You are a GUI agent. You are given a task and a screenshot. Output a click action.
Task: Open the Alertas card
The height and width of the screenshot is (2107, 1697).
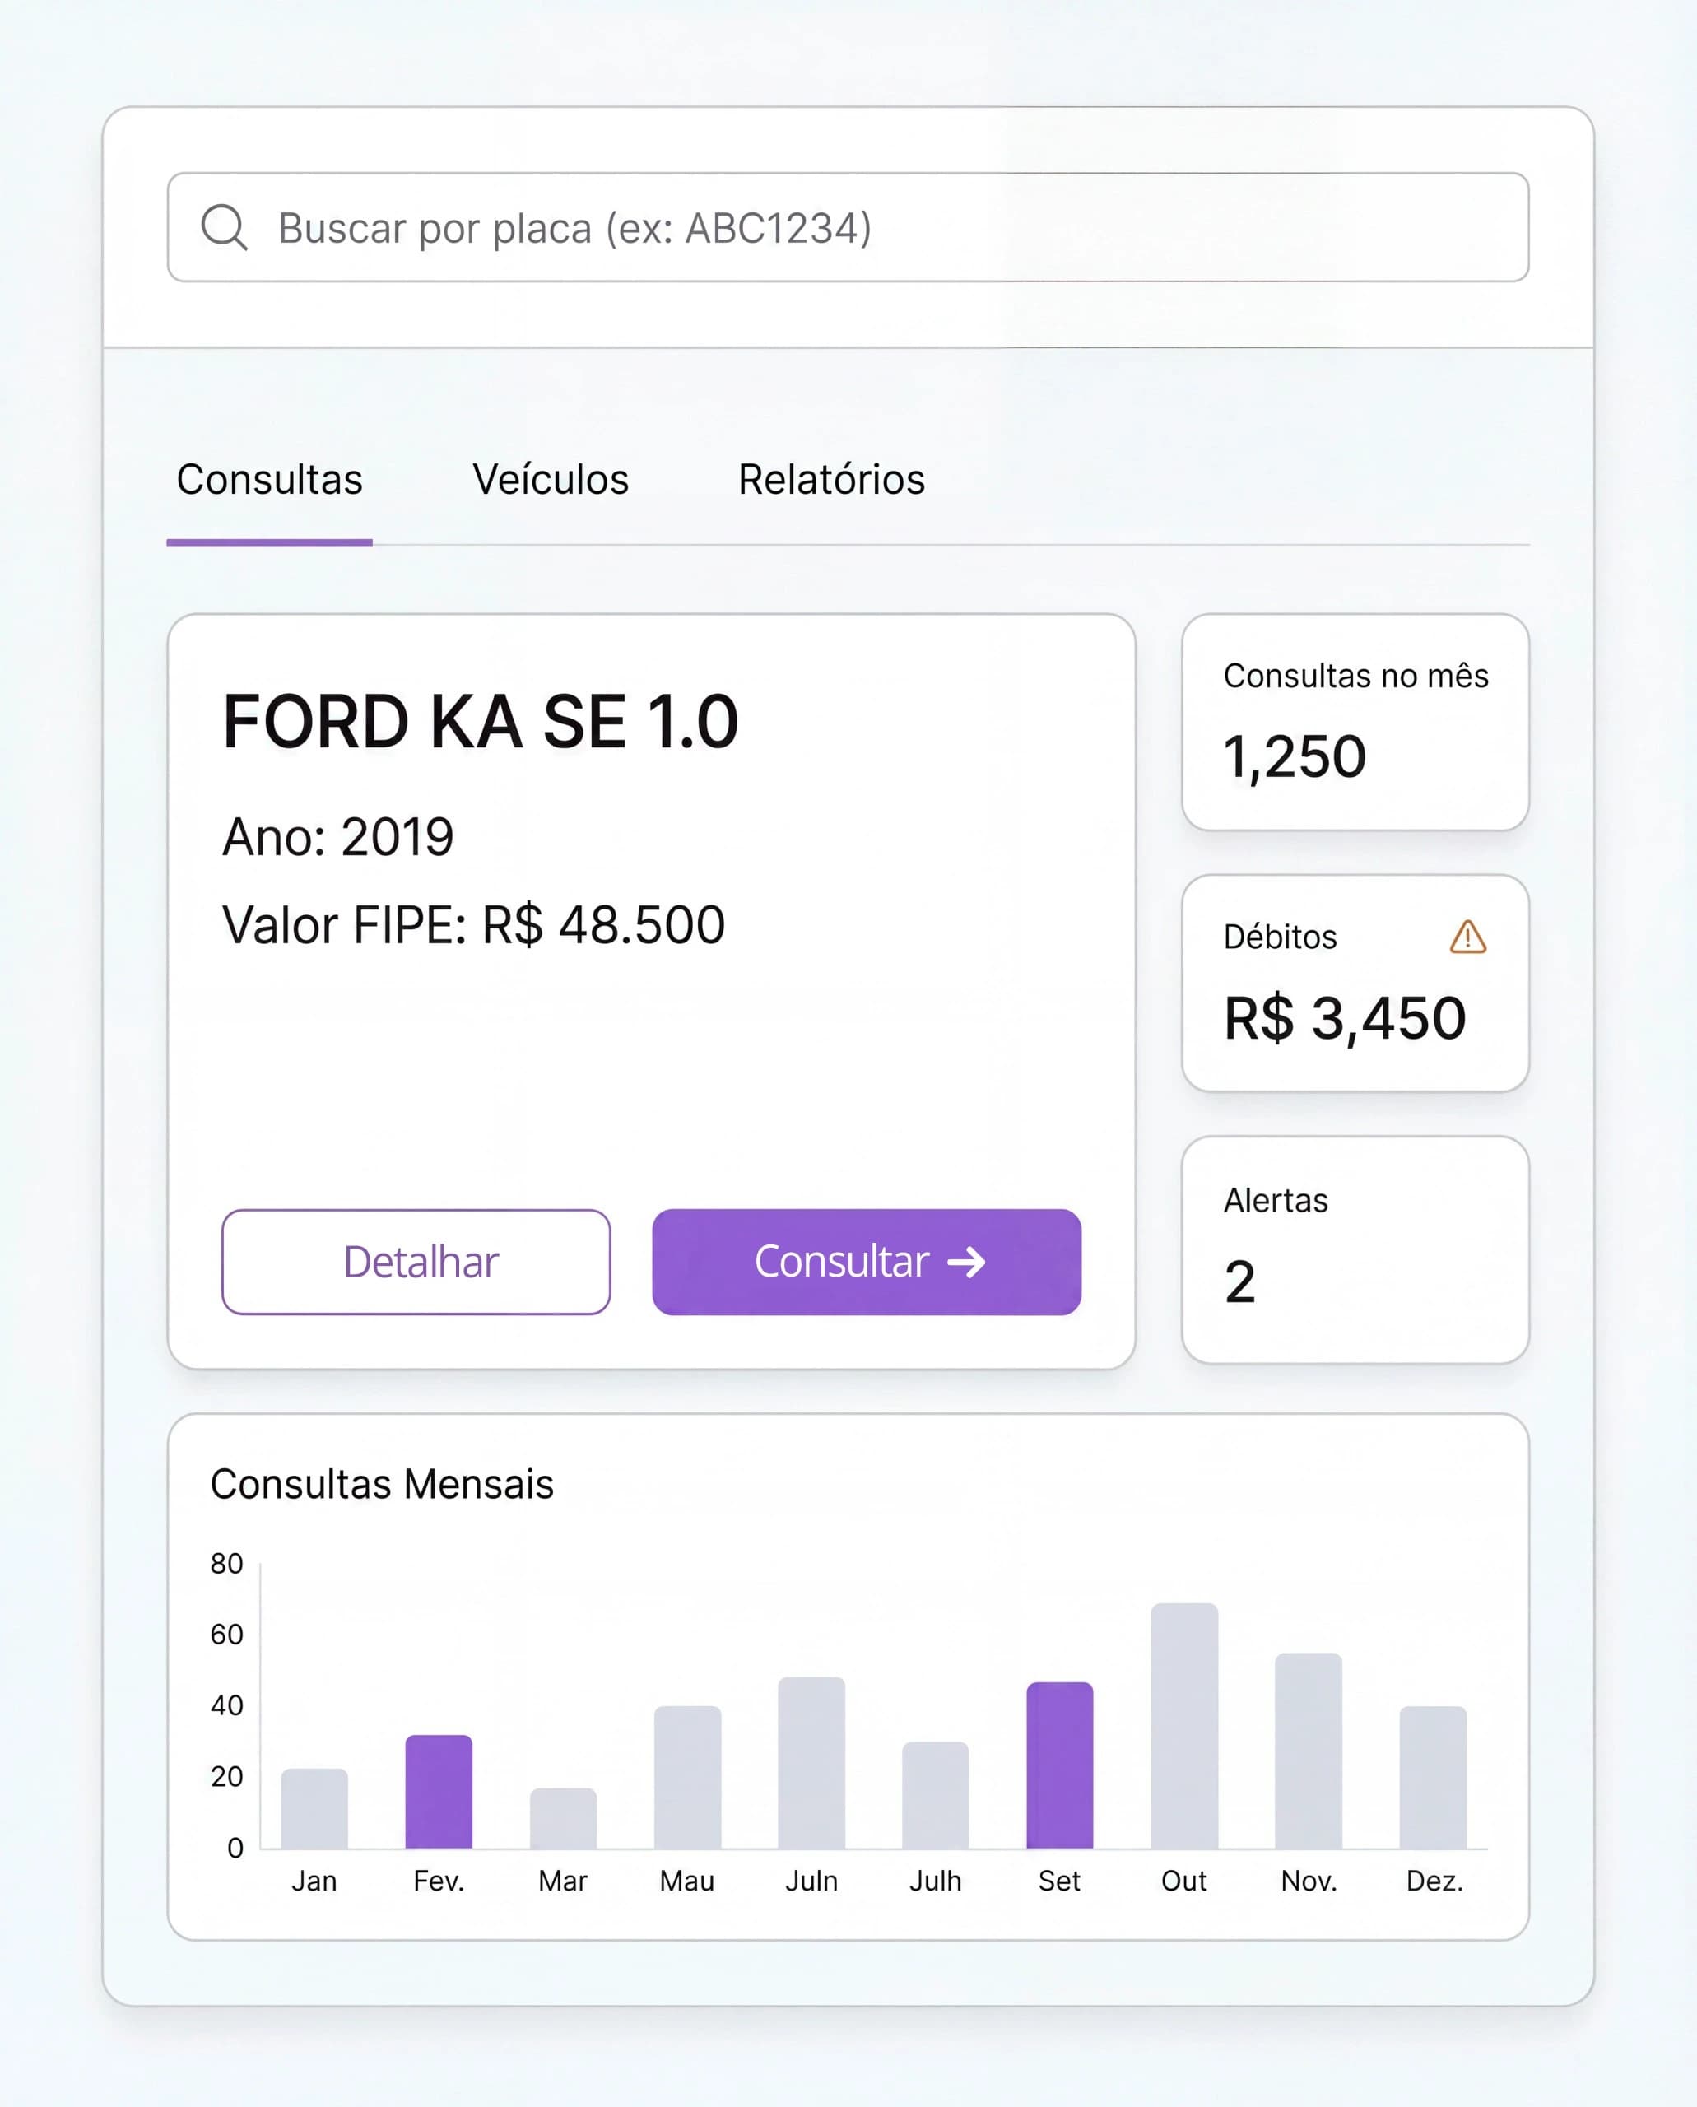pyautogui.click(x=1355, y=1249)
